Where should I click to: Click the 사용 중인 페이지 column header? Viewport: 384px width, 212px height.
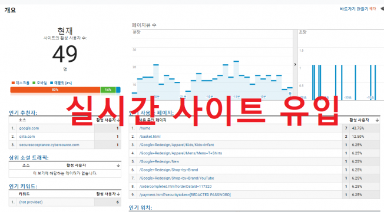[x=153, y=120]
